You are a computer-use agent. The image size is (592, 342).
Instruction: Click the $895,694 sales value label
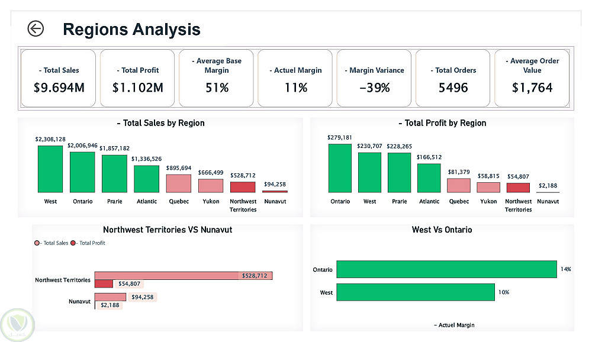[179, 168]
